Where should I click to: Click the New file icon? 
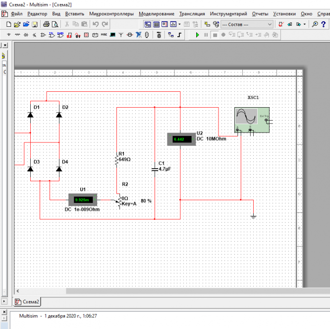9,24
